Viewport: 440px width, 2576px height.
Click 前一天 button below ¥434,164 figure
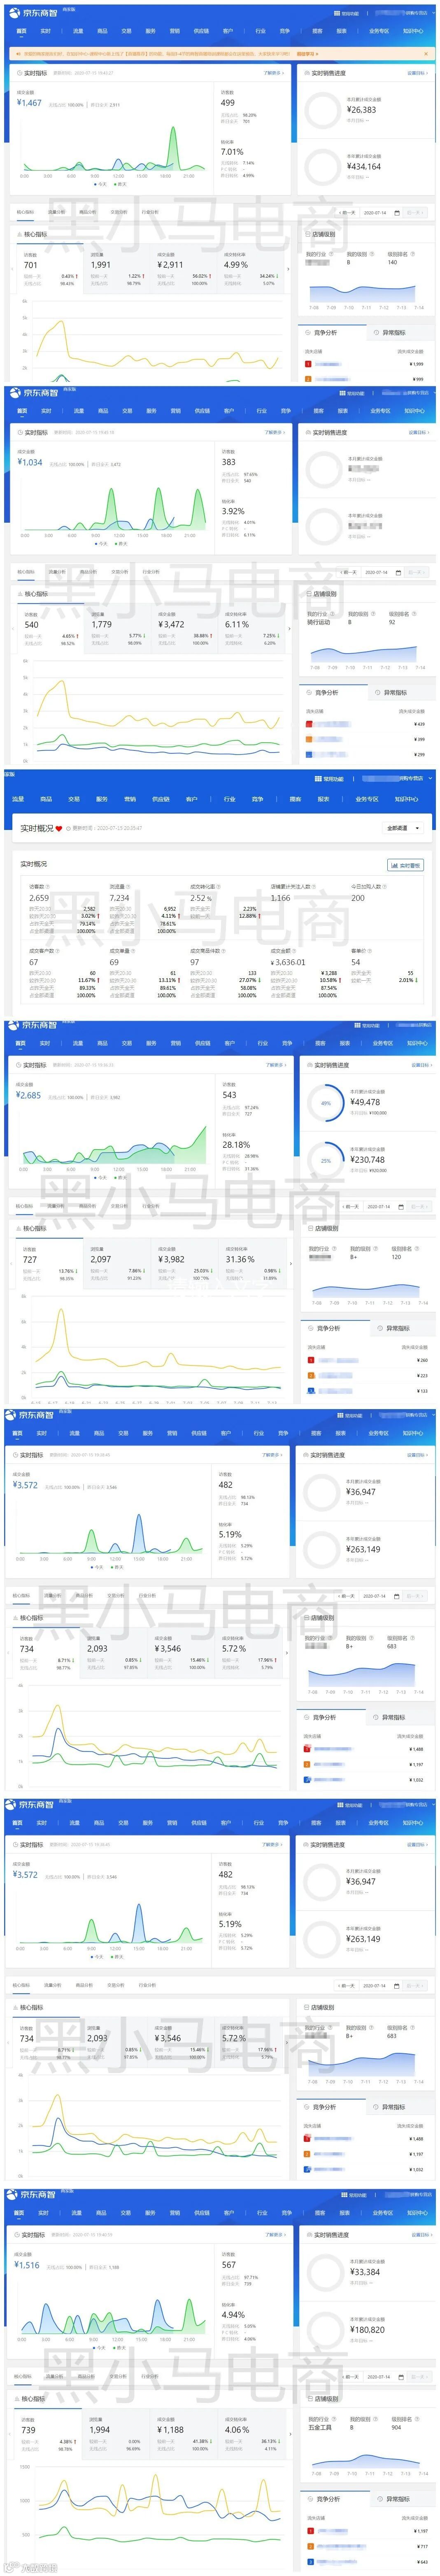pos(346,212)
